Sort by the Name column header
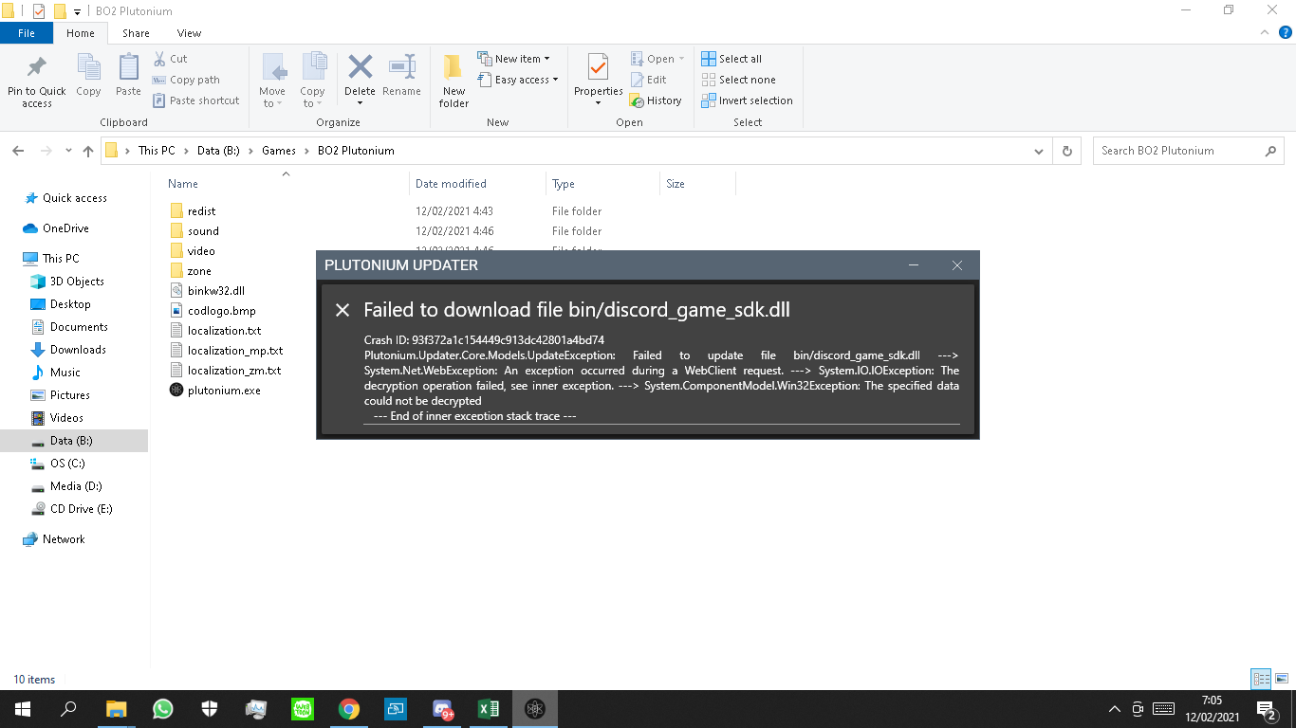The height and width of the screenshot is (728, 1296). tap(183, 184)
